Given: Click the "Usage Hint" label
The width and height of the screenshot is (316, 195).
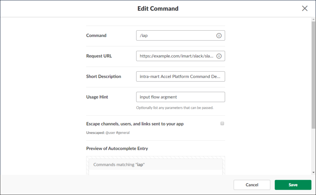Looking at the screenshot, I should click(x=97, y=97).
